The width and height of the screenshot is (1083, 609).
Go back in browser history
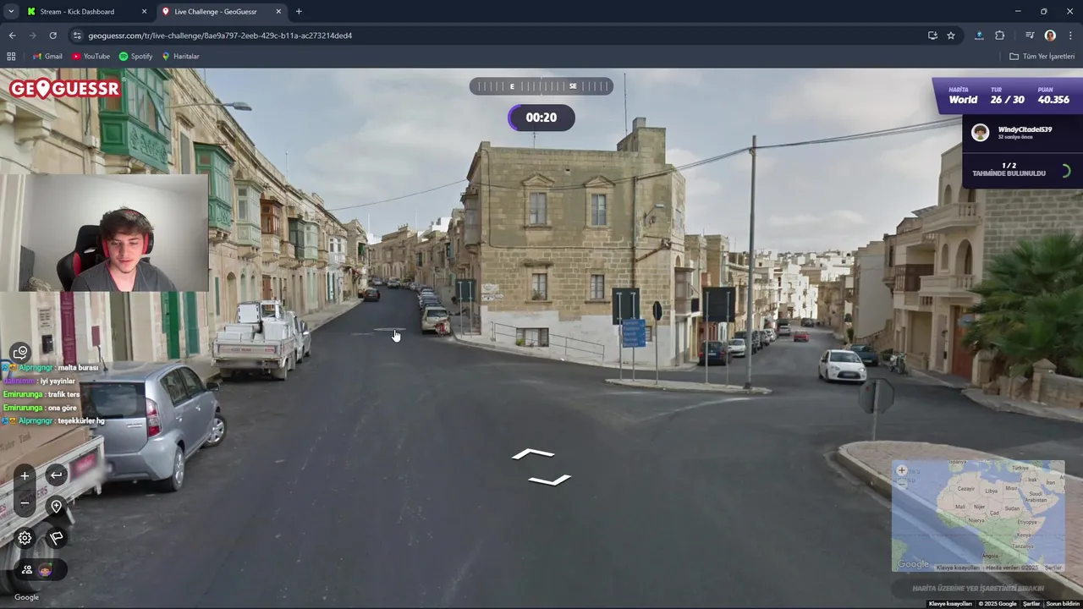pyautogui.click(x=12, y=36)
